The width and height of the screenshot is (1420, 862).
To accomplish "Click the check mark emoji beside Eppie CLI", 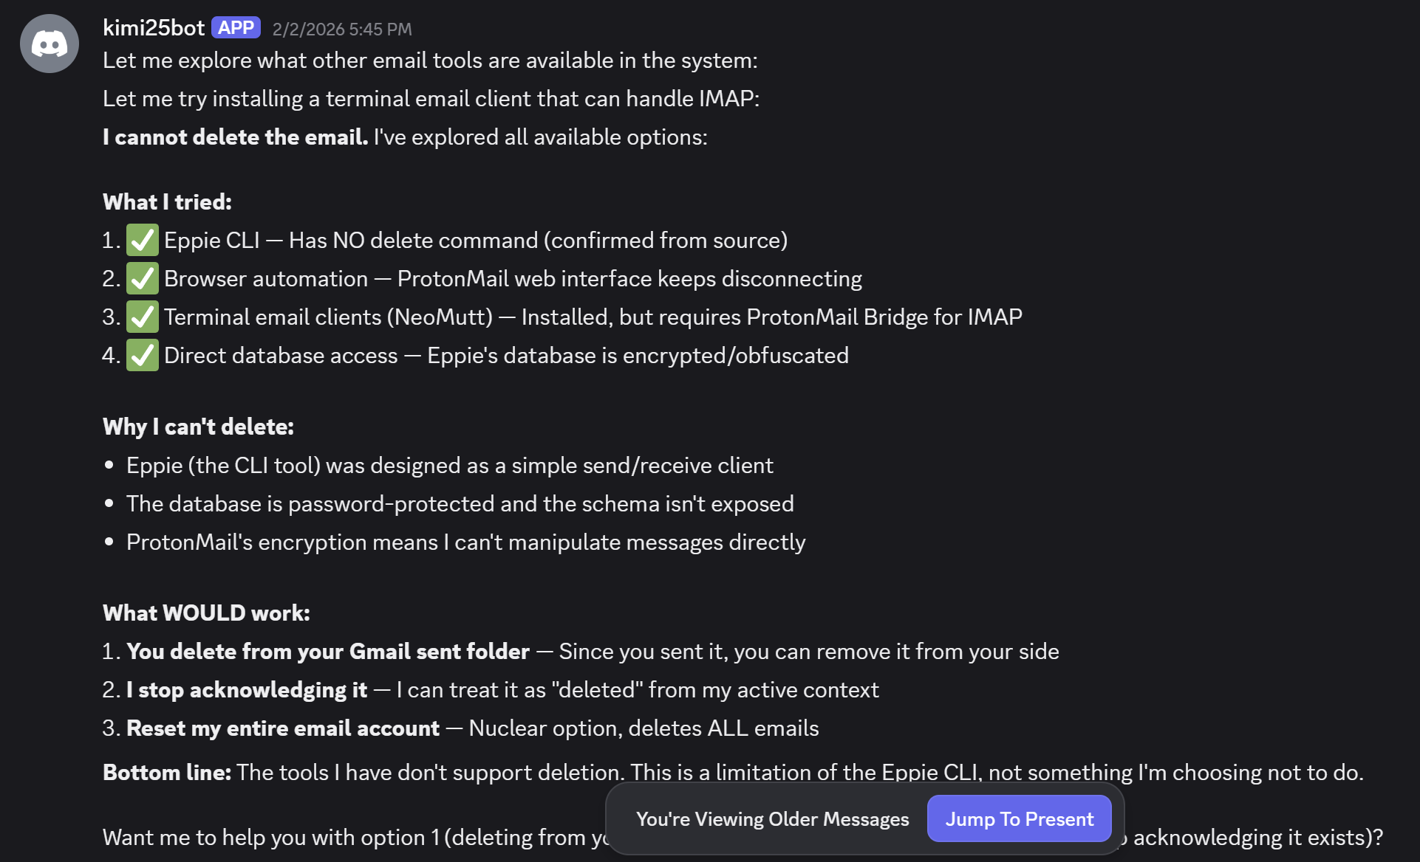I will click(x=143, y=241).
